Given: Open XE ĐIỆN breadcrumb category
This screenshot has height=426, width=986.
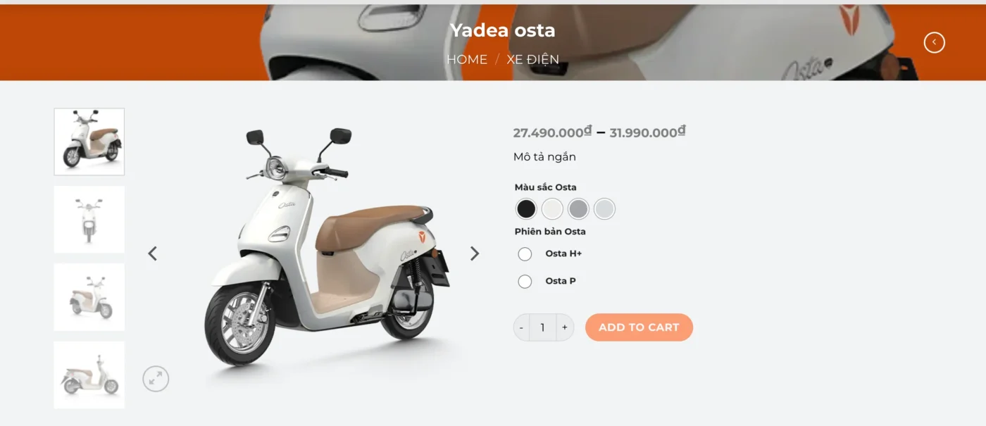Looking at the screenshot, I should 533,60.
